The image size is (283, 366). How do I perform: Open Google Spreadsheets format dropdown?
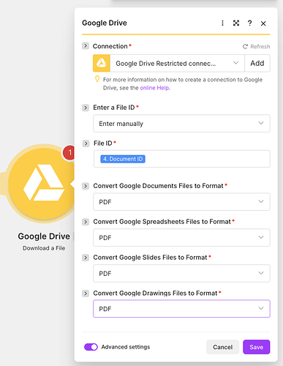(x=181, y=237)
